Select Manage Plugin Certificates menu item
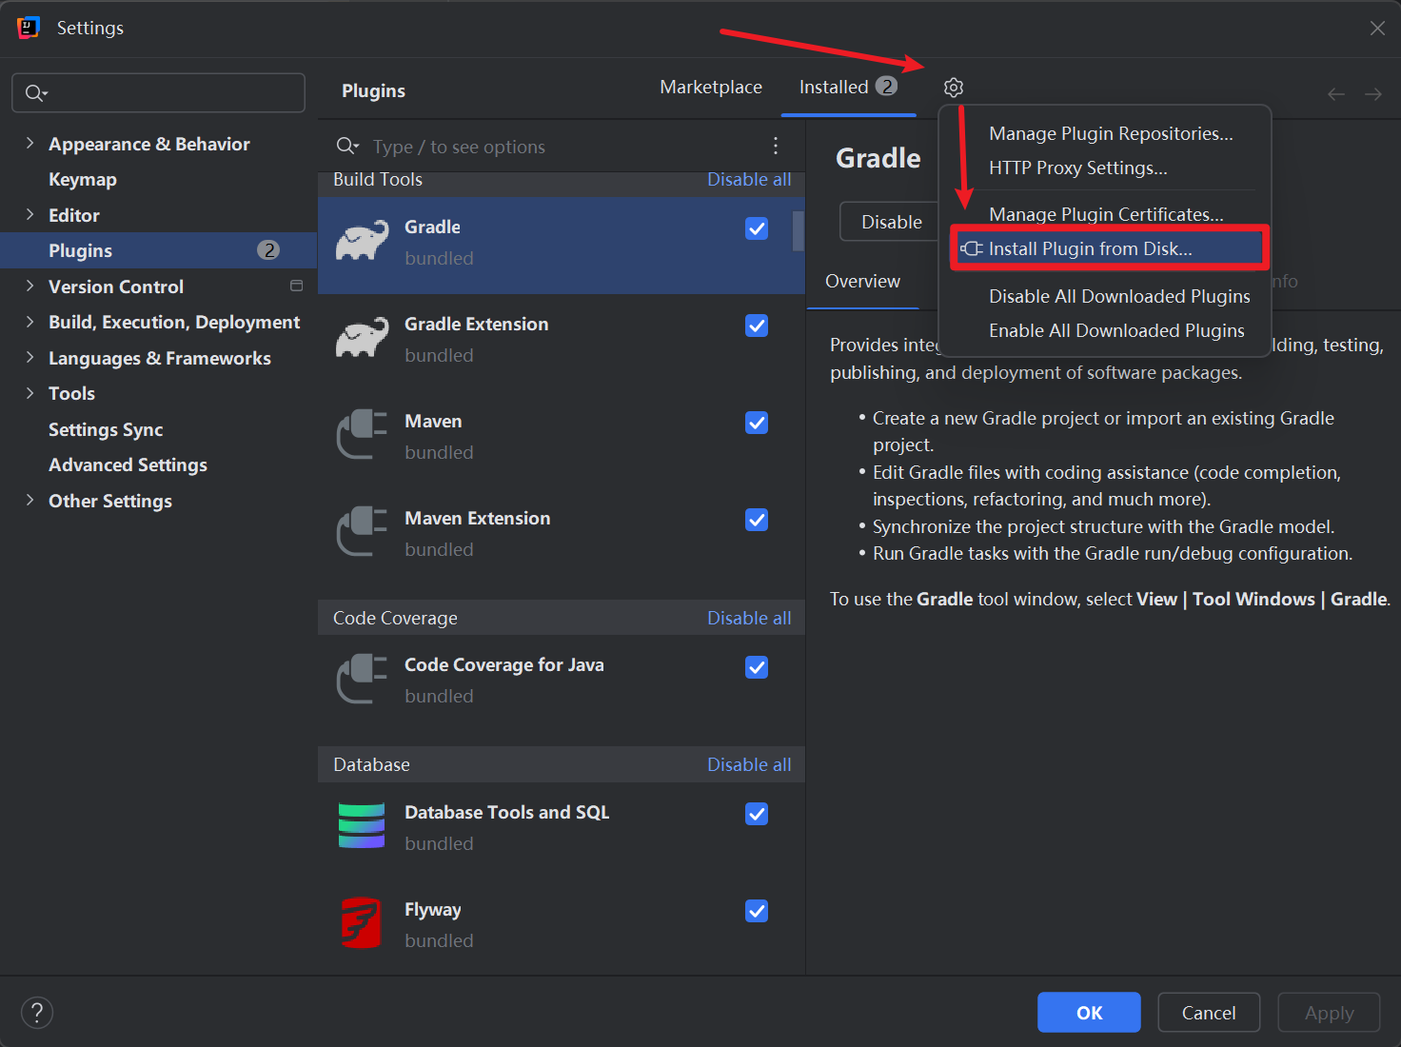Viewport: 1401px width, 1047px height. coord(1106,214)
